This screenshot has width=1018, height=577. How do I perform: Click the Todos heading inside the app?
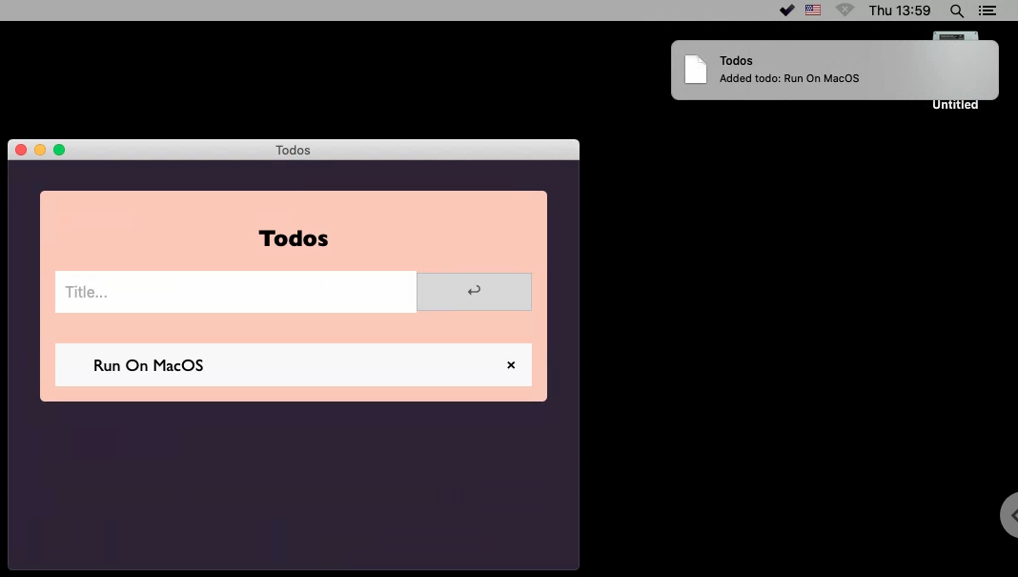click(x=293, y=238)
